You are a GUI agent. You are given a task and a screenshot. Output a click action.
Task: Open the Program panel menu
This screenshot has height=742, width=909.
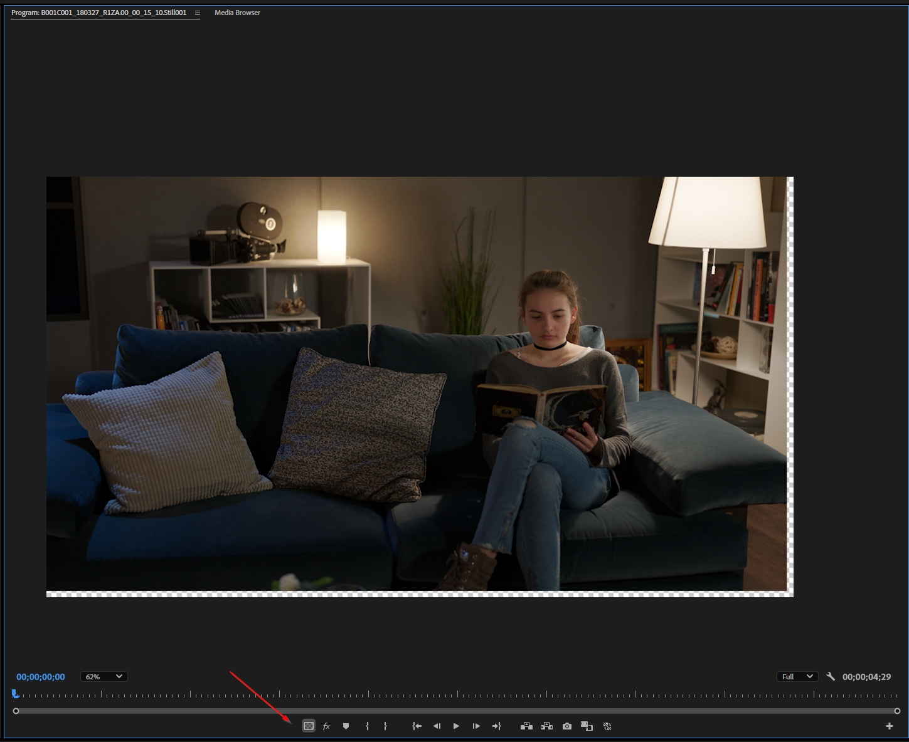click(198, 13)
